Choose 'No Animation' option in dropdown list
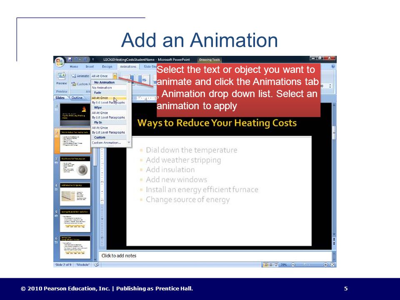Image resolution: width=400 pixels, height=300 pixels. click(109, 87)
